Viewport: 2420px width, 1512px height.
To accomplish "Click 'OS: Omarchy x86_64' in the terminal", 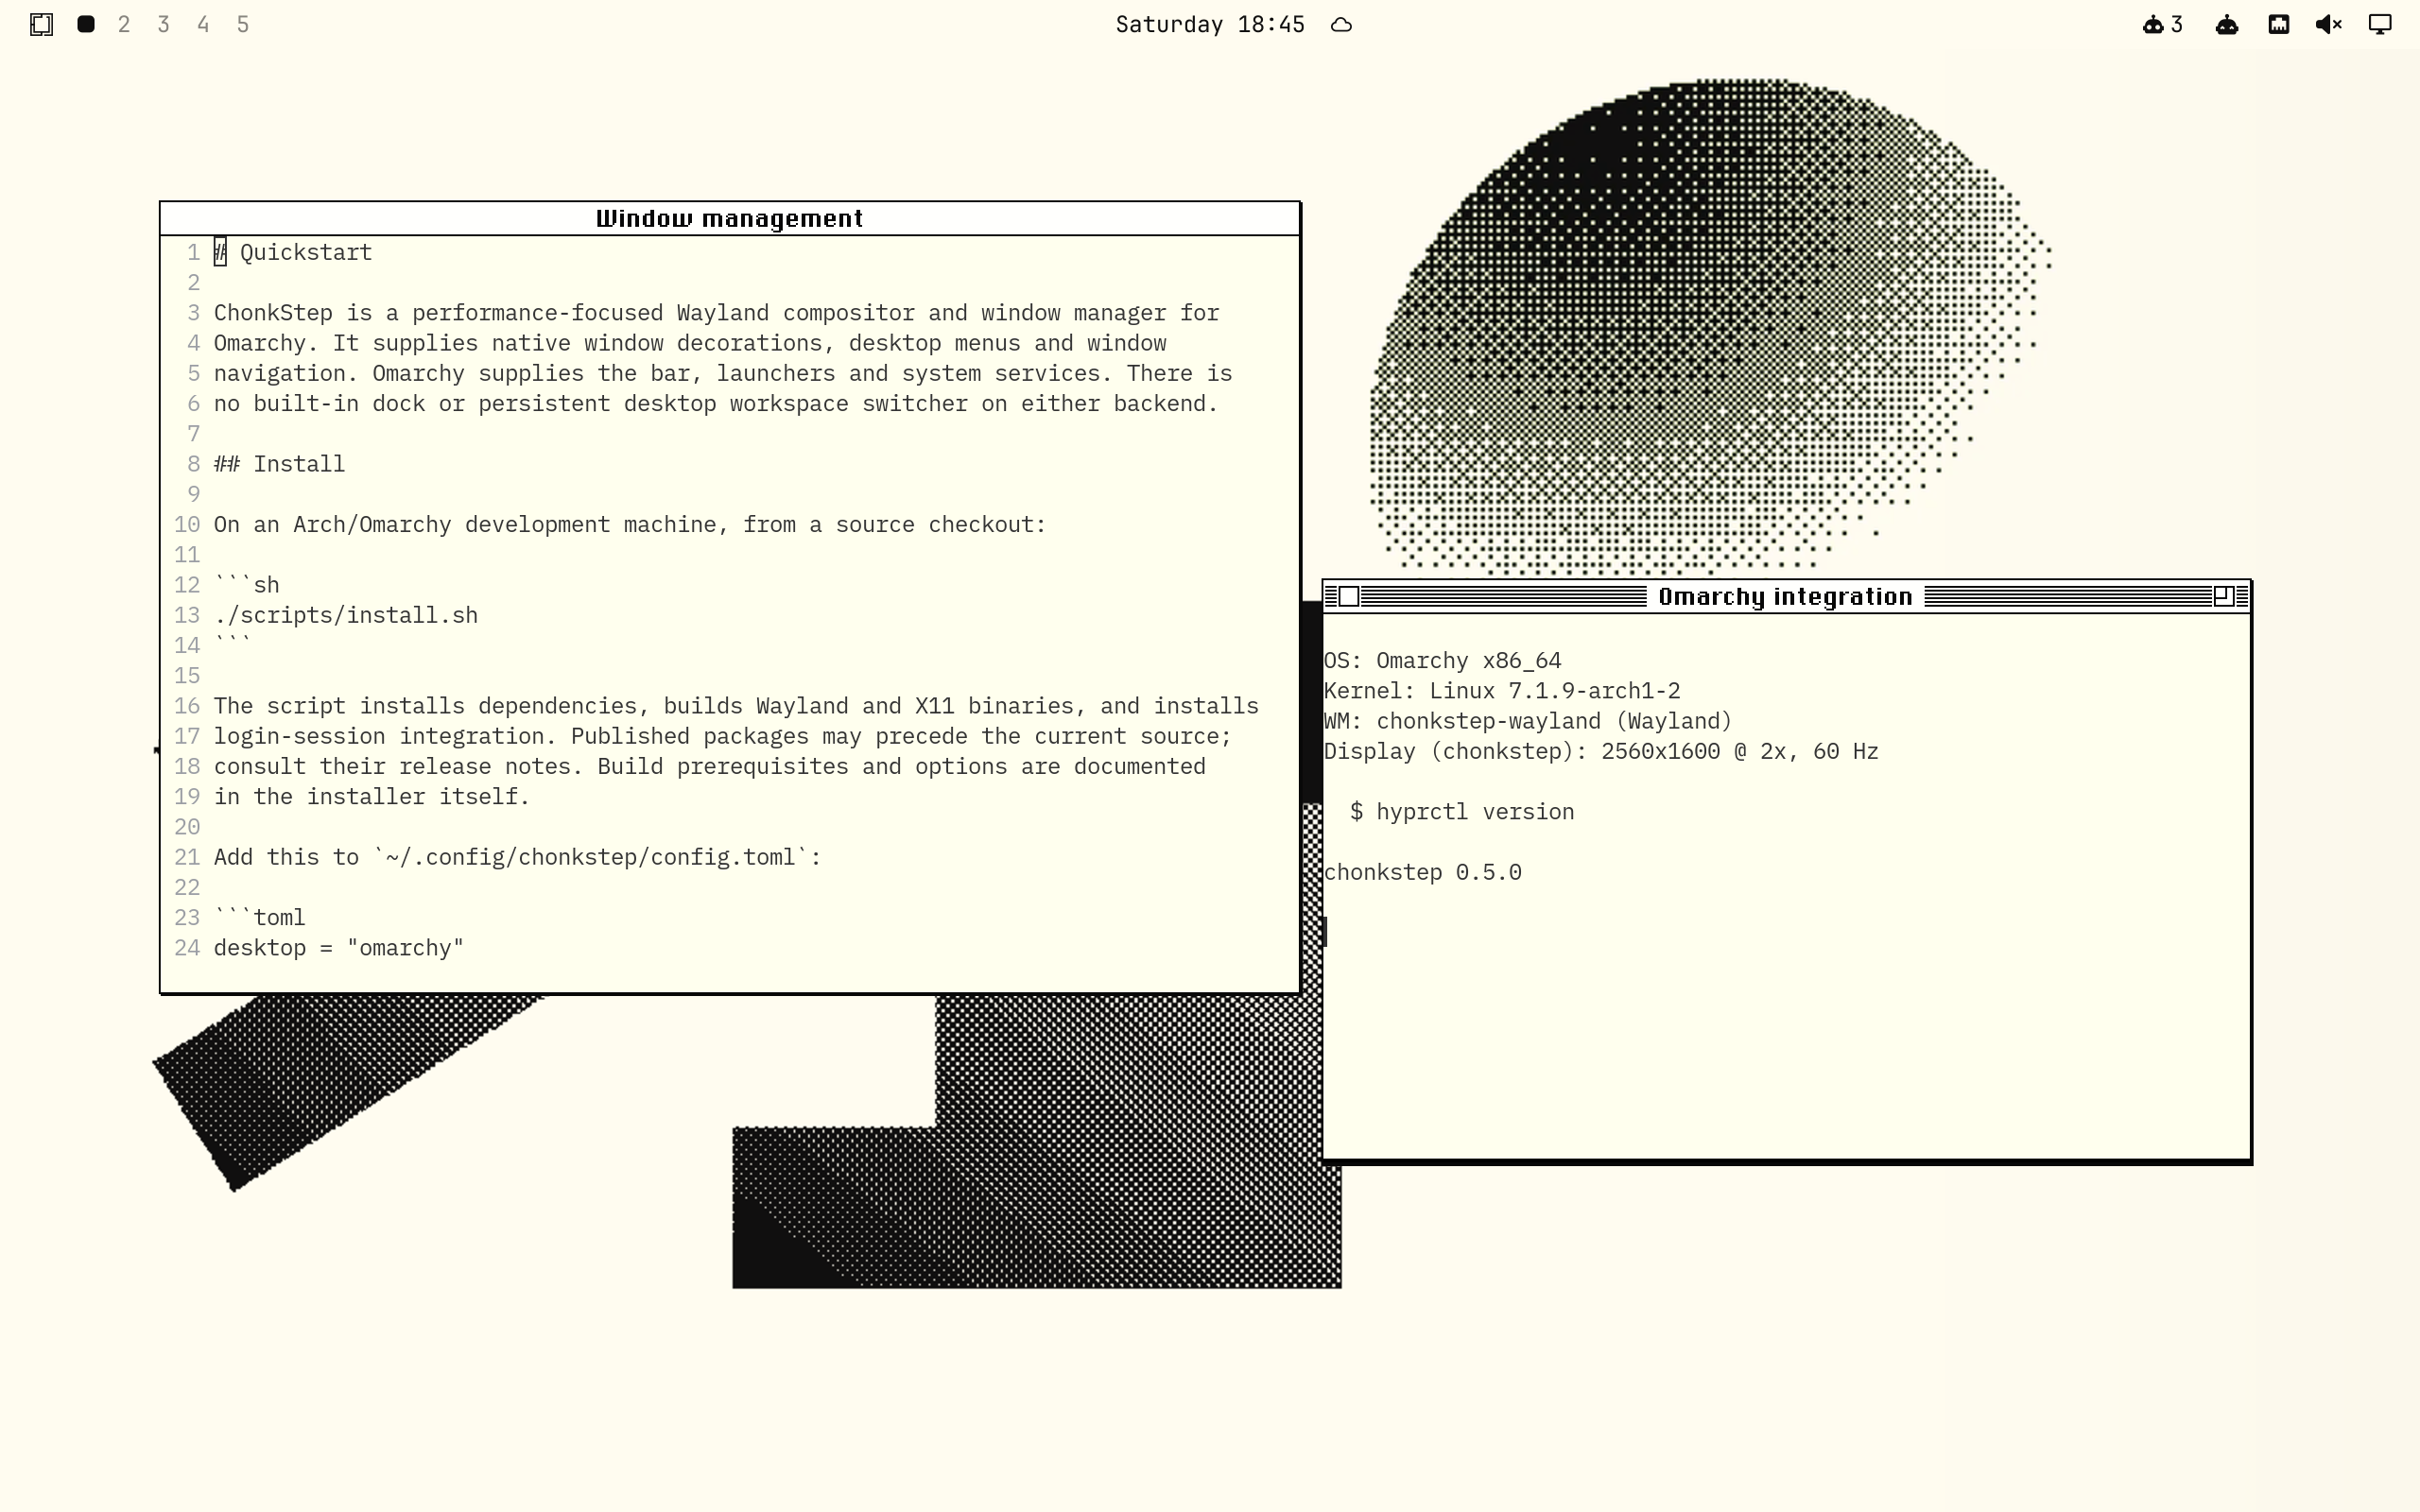I will [x=1442, y=661].
